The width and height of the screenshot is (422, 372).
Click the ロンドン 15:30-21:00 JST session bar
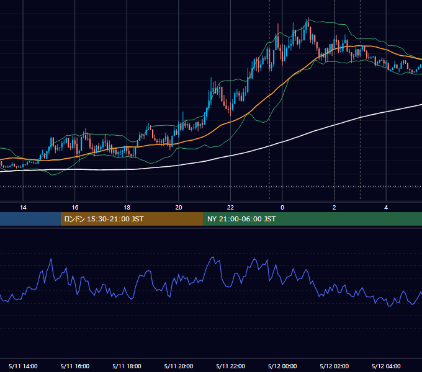pos(132,219)
